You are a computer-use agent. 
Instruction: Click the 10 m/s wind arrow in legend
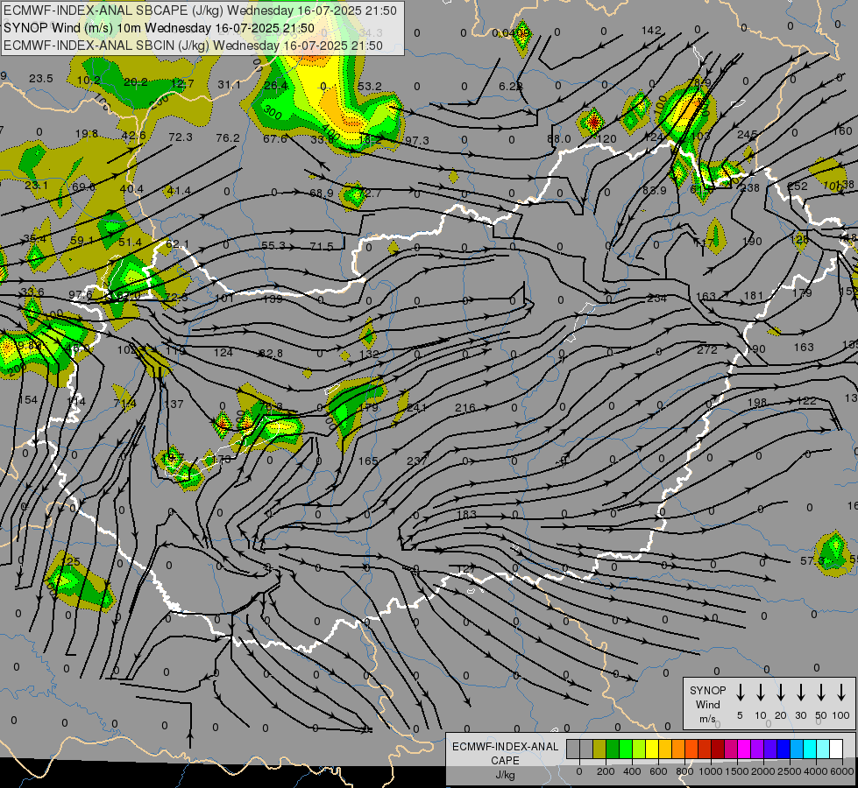pyautogui.click(x=761, y=693)
